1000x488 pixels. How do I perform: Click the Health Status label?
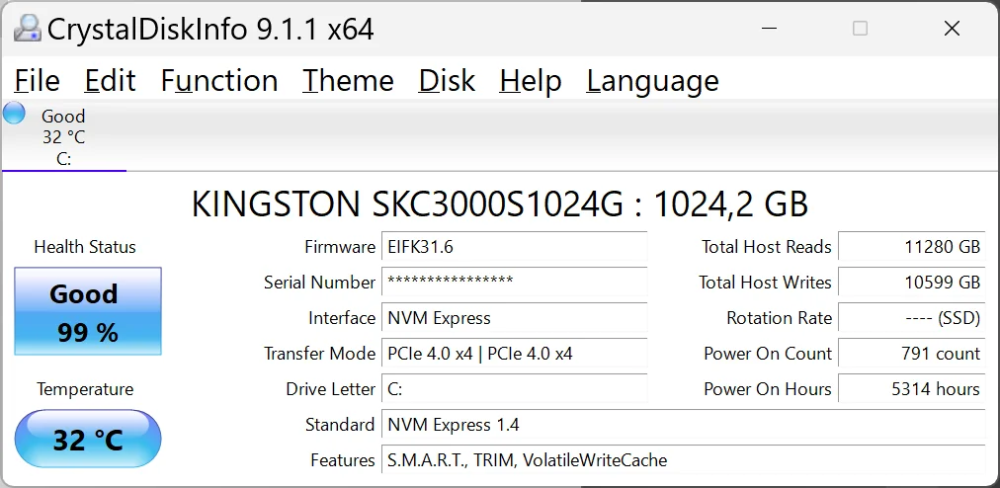pyautogui.click(x=85, y=247)
